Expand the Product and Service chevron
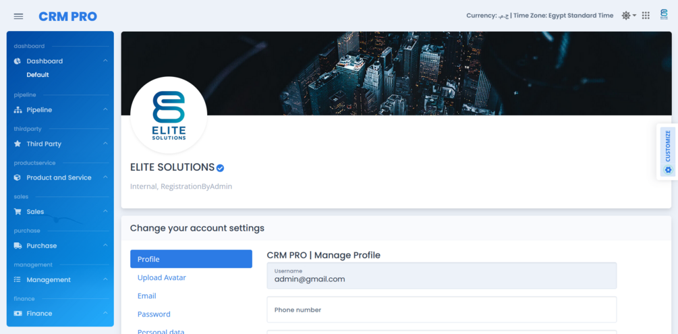Image resolution: width=678 pixels, height=334 pixels. click(x=105, y=177)
